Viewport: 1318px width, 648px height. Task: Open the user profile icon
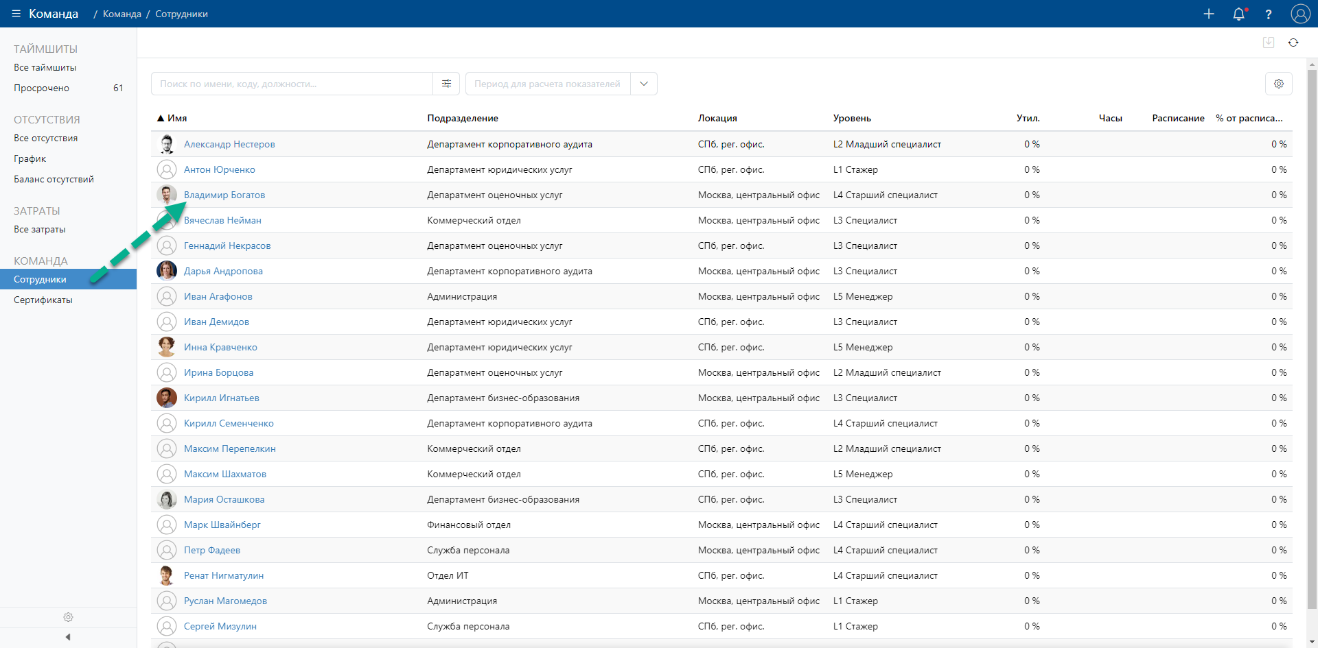click(1301, 14)
